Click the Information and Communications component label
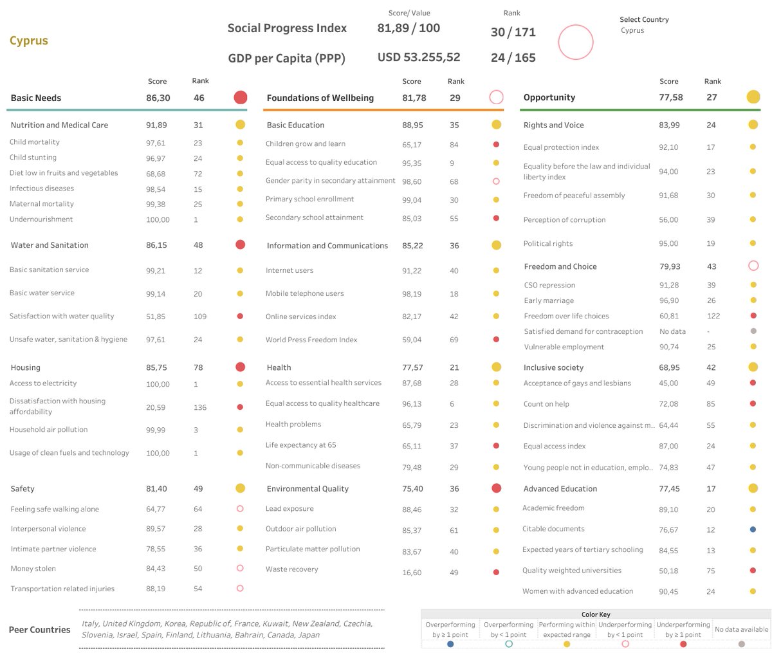Screen dimensions: 772x653 point(327,246)
